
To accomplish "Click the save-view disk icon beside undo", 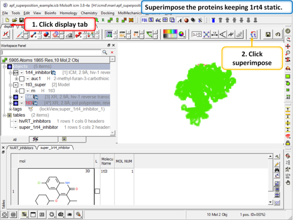I will pyautogui.click(x=268, y=34).
